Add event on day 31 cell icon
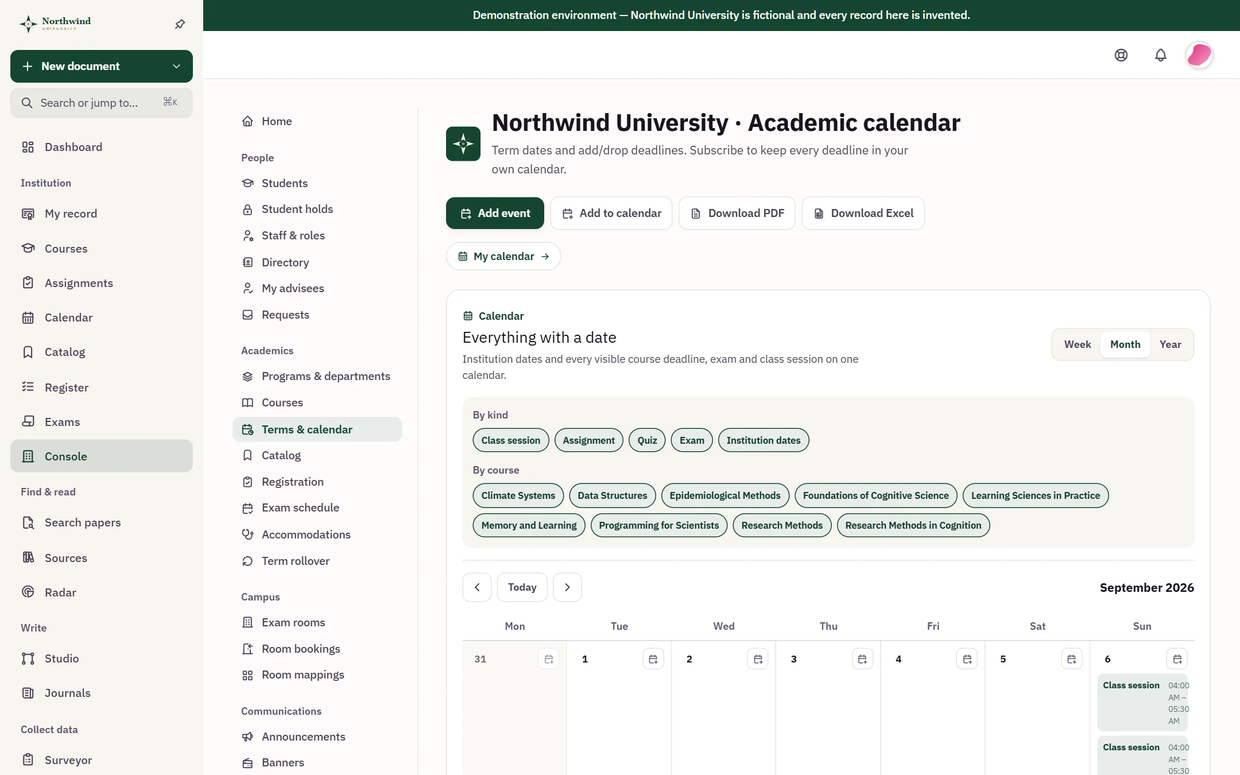Image resolution: width=1240 pixels, height=775 pixels. click(549, 659)
